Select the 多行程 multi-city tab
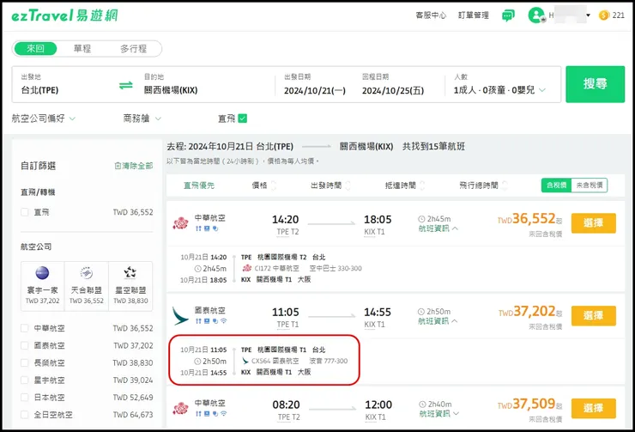This screenshot has width=635, height=432. (x=133, y=49)
